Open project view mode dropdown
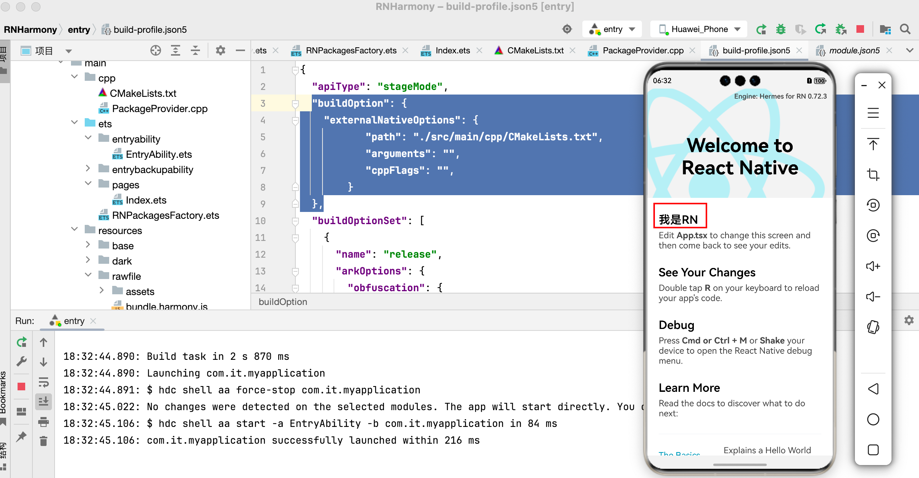This screenshot has height=478, width=919. [69, 51]
